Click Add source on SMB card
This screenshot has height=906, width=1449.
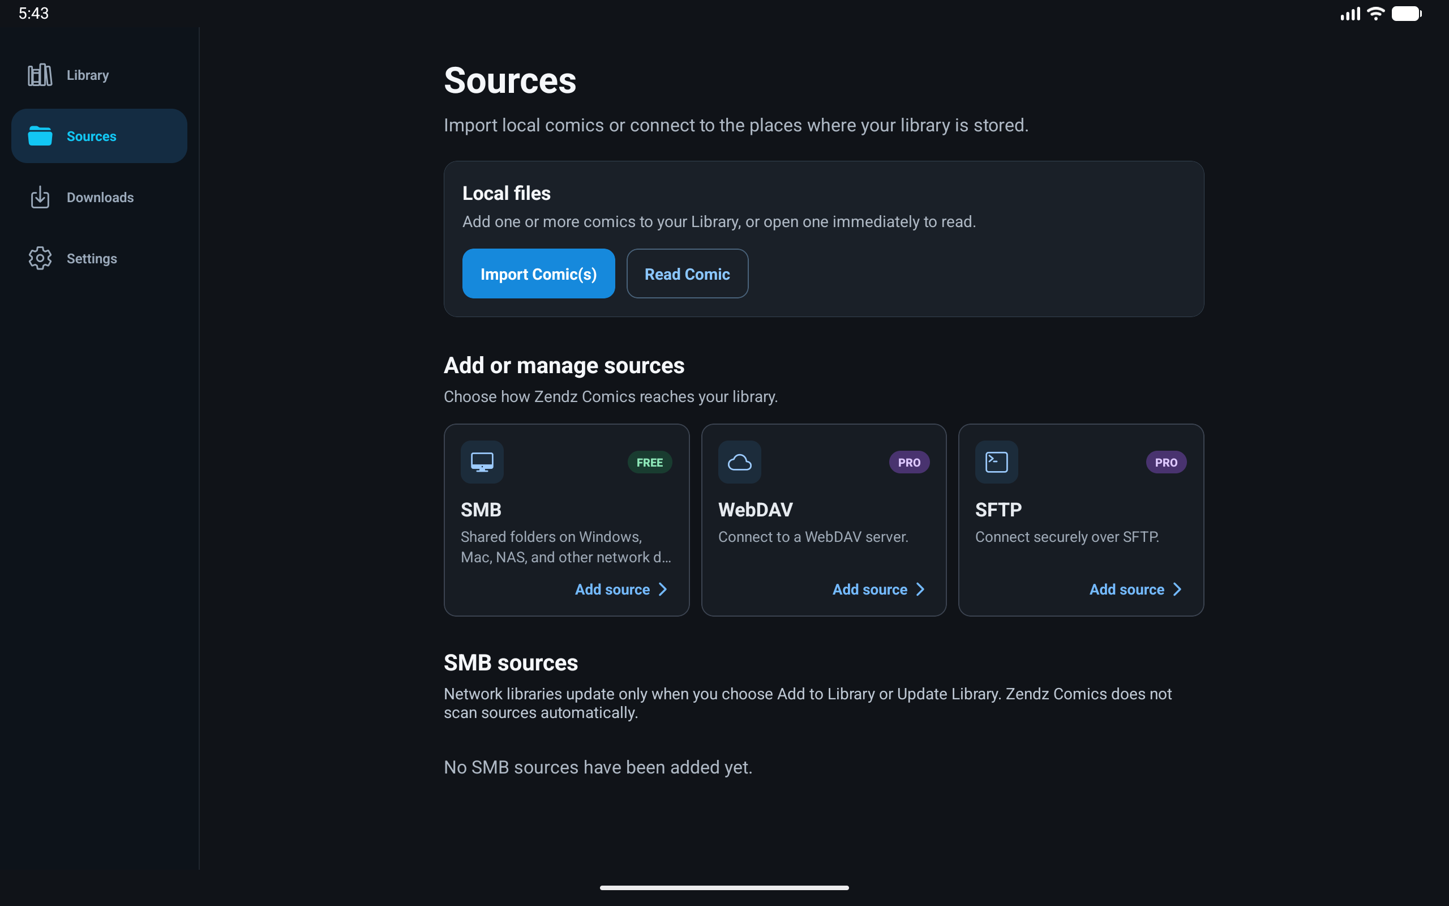[x=621, y=589]
